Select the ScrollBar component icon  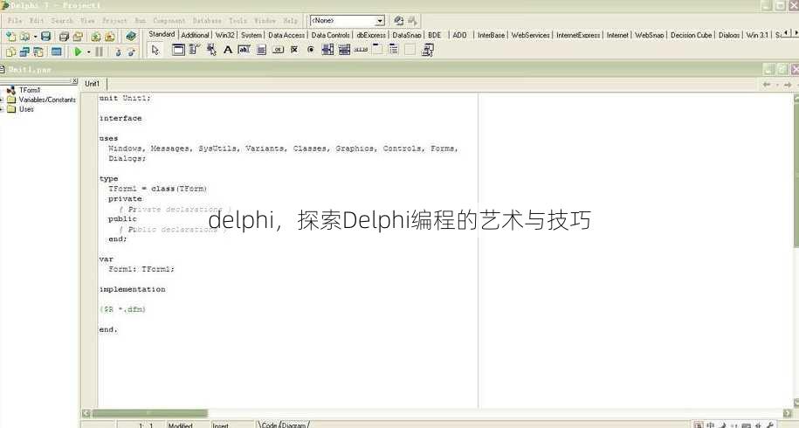pyautogui.click(x=361, y=50)
